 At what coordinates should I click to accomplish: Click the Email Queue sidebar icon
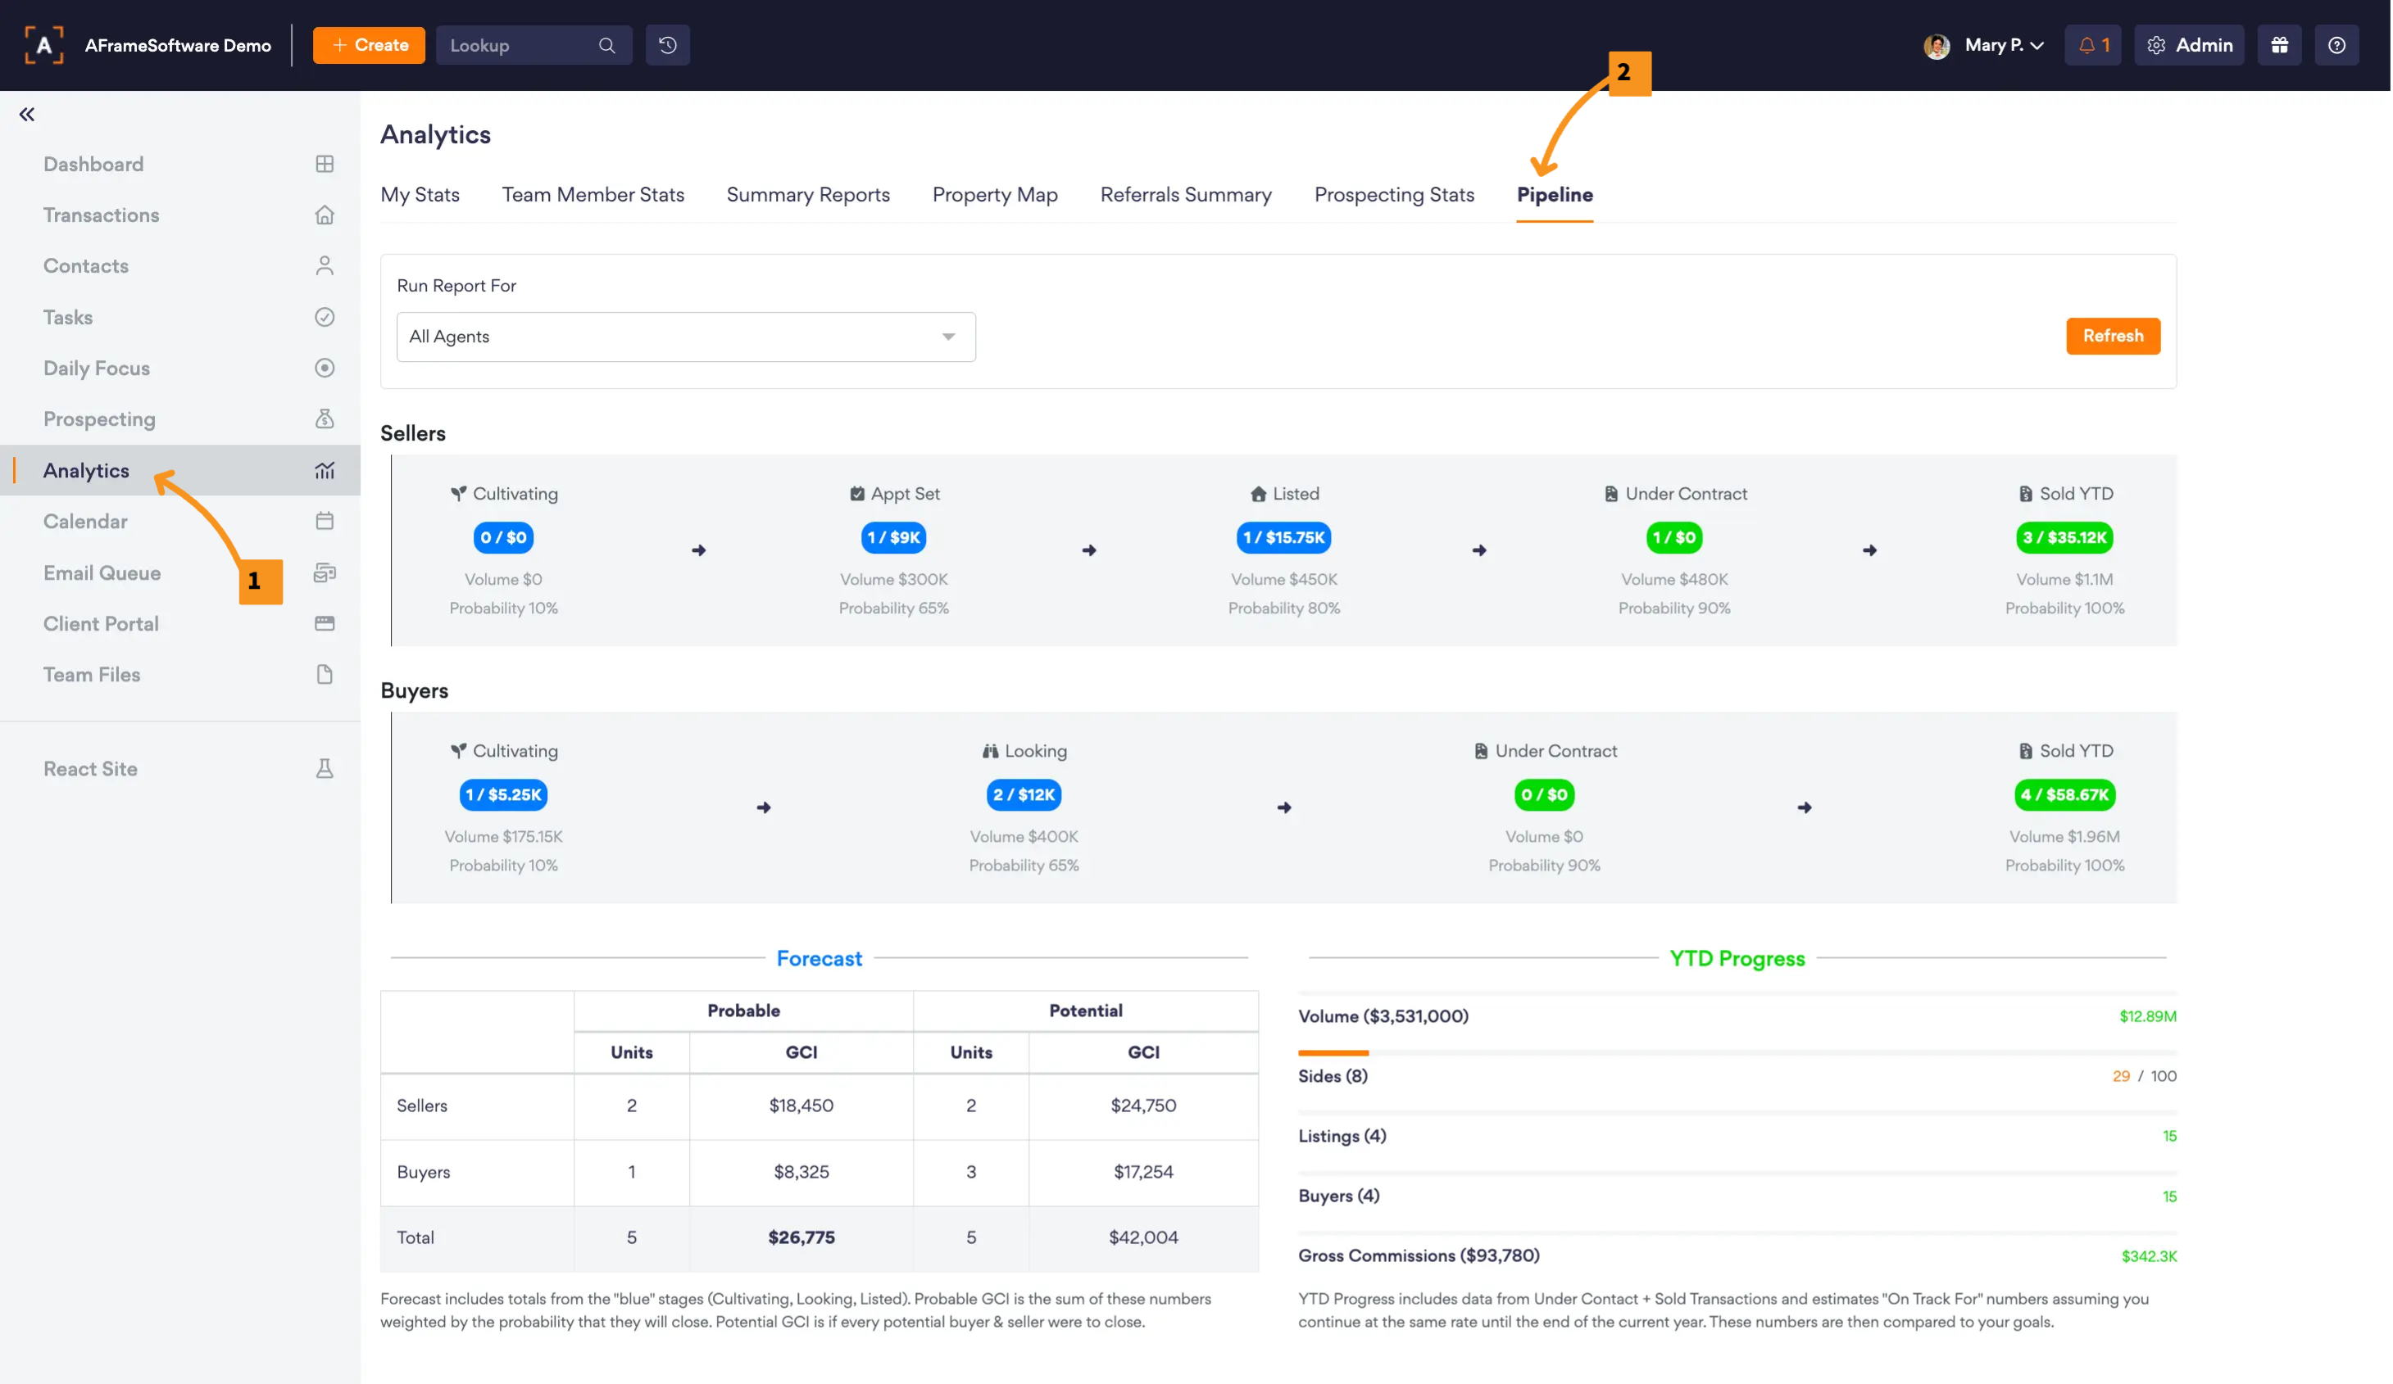click(x=324, y=572)
